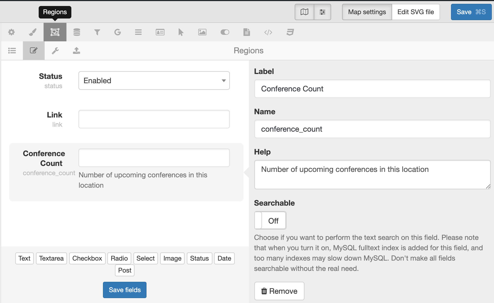
Task: Click the Conference Count field label
Action: click(44, 158)
